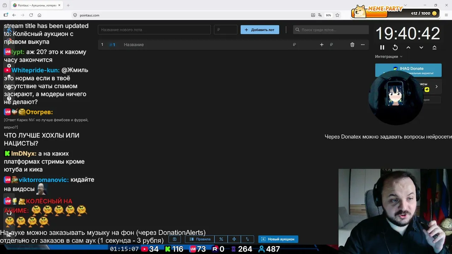
Task: Open the browser hamburger menu
Action: pyautogui.click(x=446, y=15)
